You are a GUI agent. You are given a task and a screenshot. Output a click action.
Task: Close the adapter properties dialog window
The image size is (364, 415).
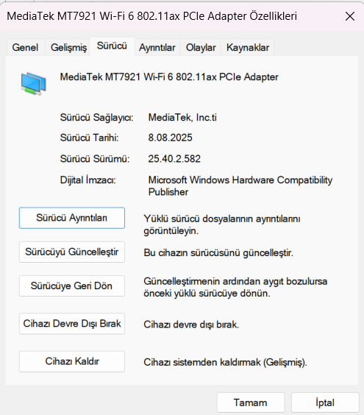350,16
